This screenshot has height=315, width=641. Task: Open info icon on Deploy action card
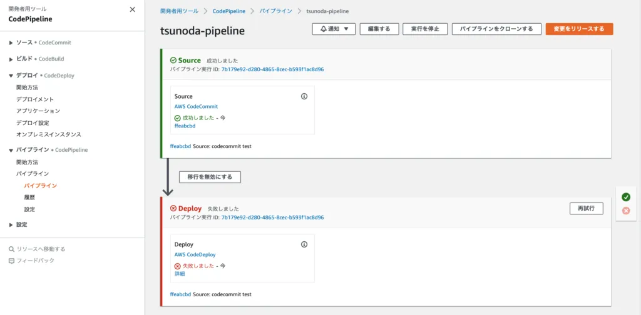tap(304, 244)
